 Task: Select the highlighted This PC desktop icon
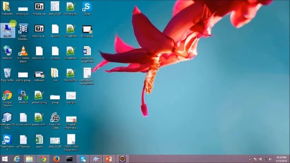7,30
